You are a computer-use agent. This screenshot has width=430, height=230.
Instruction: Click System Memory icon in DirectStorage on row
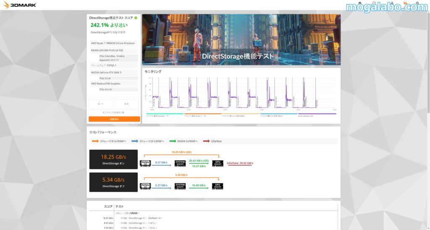click(181, 162)
